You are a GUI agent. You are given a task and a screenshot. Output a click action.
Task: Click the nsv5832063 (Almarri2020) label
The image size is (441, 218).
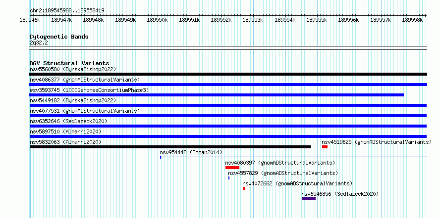65,142
